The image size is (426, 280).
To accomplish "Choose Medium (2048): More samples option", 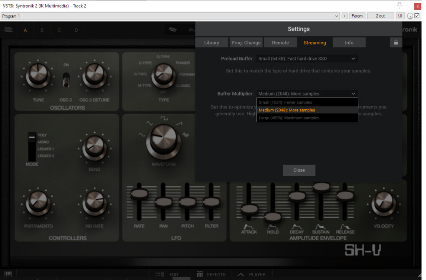I will point(307,110).
